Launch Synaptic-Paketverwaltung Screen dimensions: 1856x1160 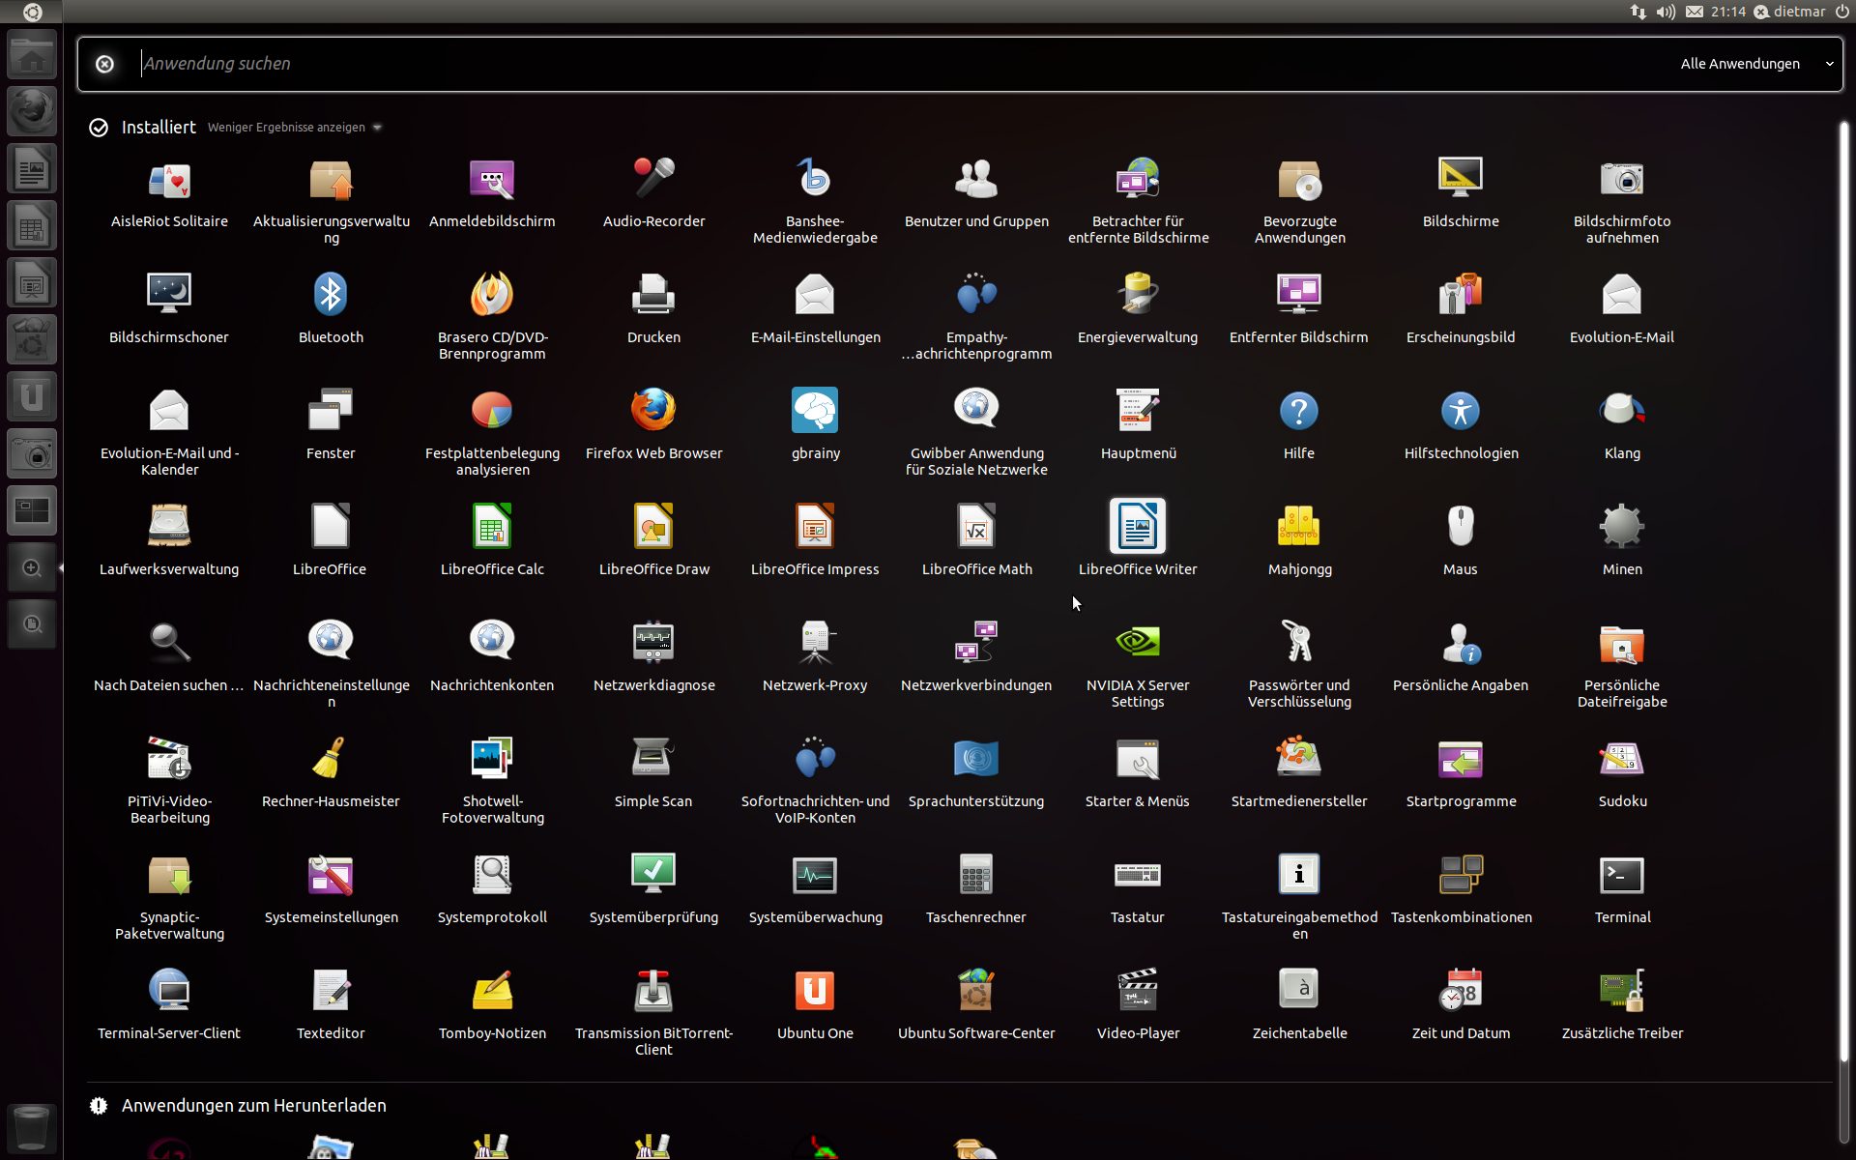tap(169, 897)
